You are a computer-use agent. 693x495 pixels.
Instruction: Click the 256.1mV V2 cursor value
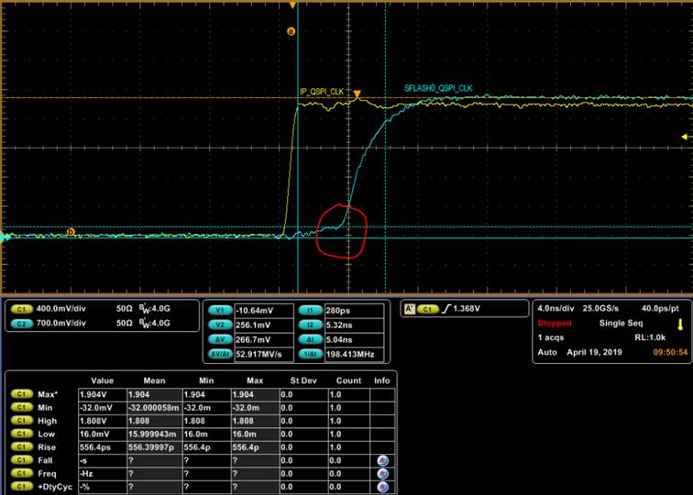pos(253,324)
